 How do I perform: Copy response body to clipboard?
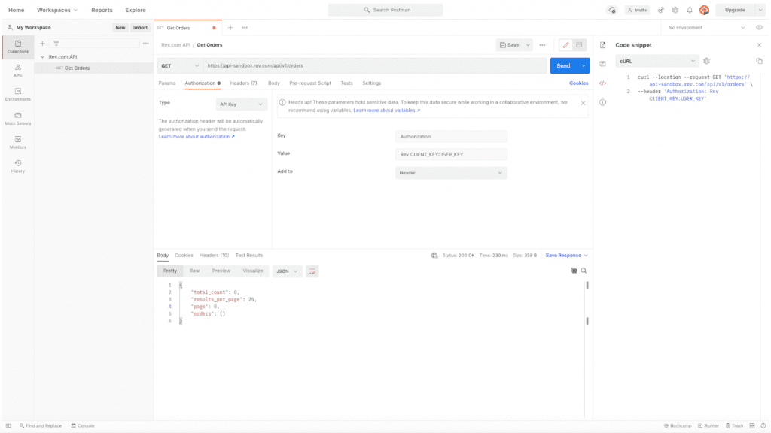pyautogui.click(x=574, y=271)
